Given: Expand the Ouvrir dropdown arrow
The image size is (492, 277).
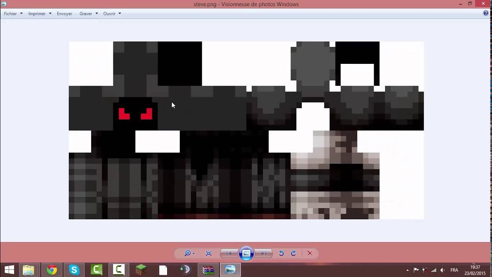Looking at the screenshot, I should click(120, 13).
